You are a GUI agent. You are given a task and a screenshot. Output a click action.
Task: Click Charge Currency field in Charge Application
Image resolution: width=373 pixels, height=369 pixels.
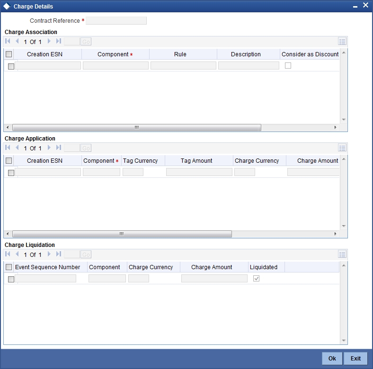[245, 172]
